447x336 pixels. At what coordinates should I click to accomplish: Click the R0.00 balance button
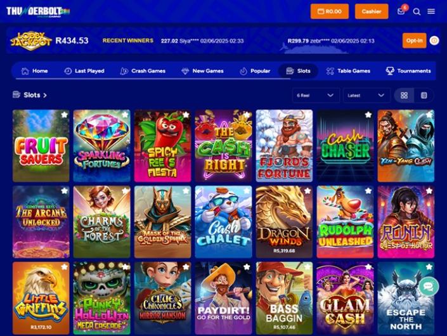[x=330, y=11]
